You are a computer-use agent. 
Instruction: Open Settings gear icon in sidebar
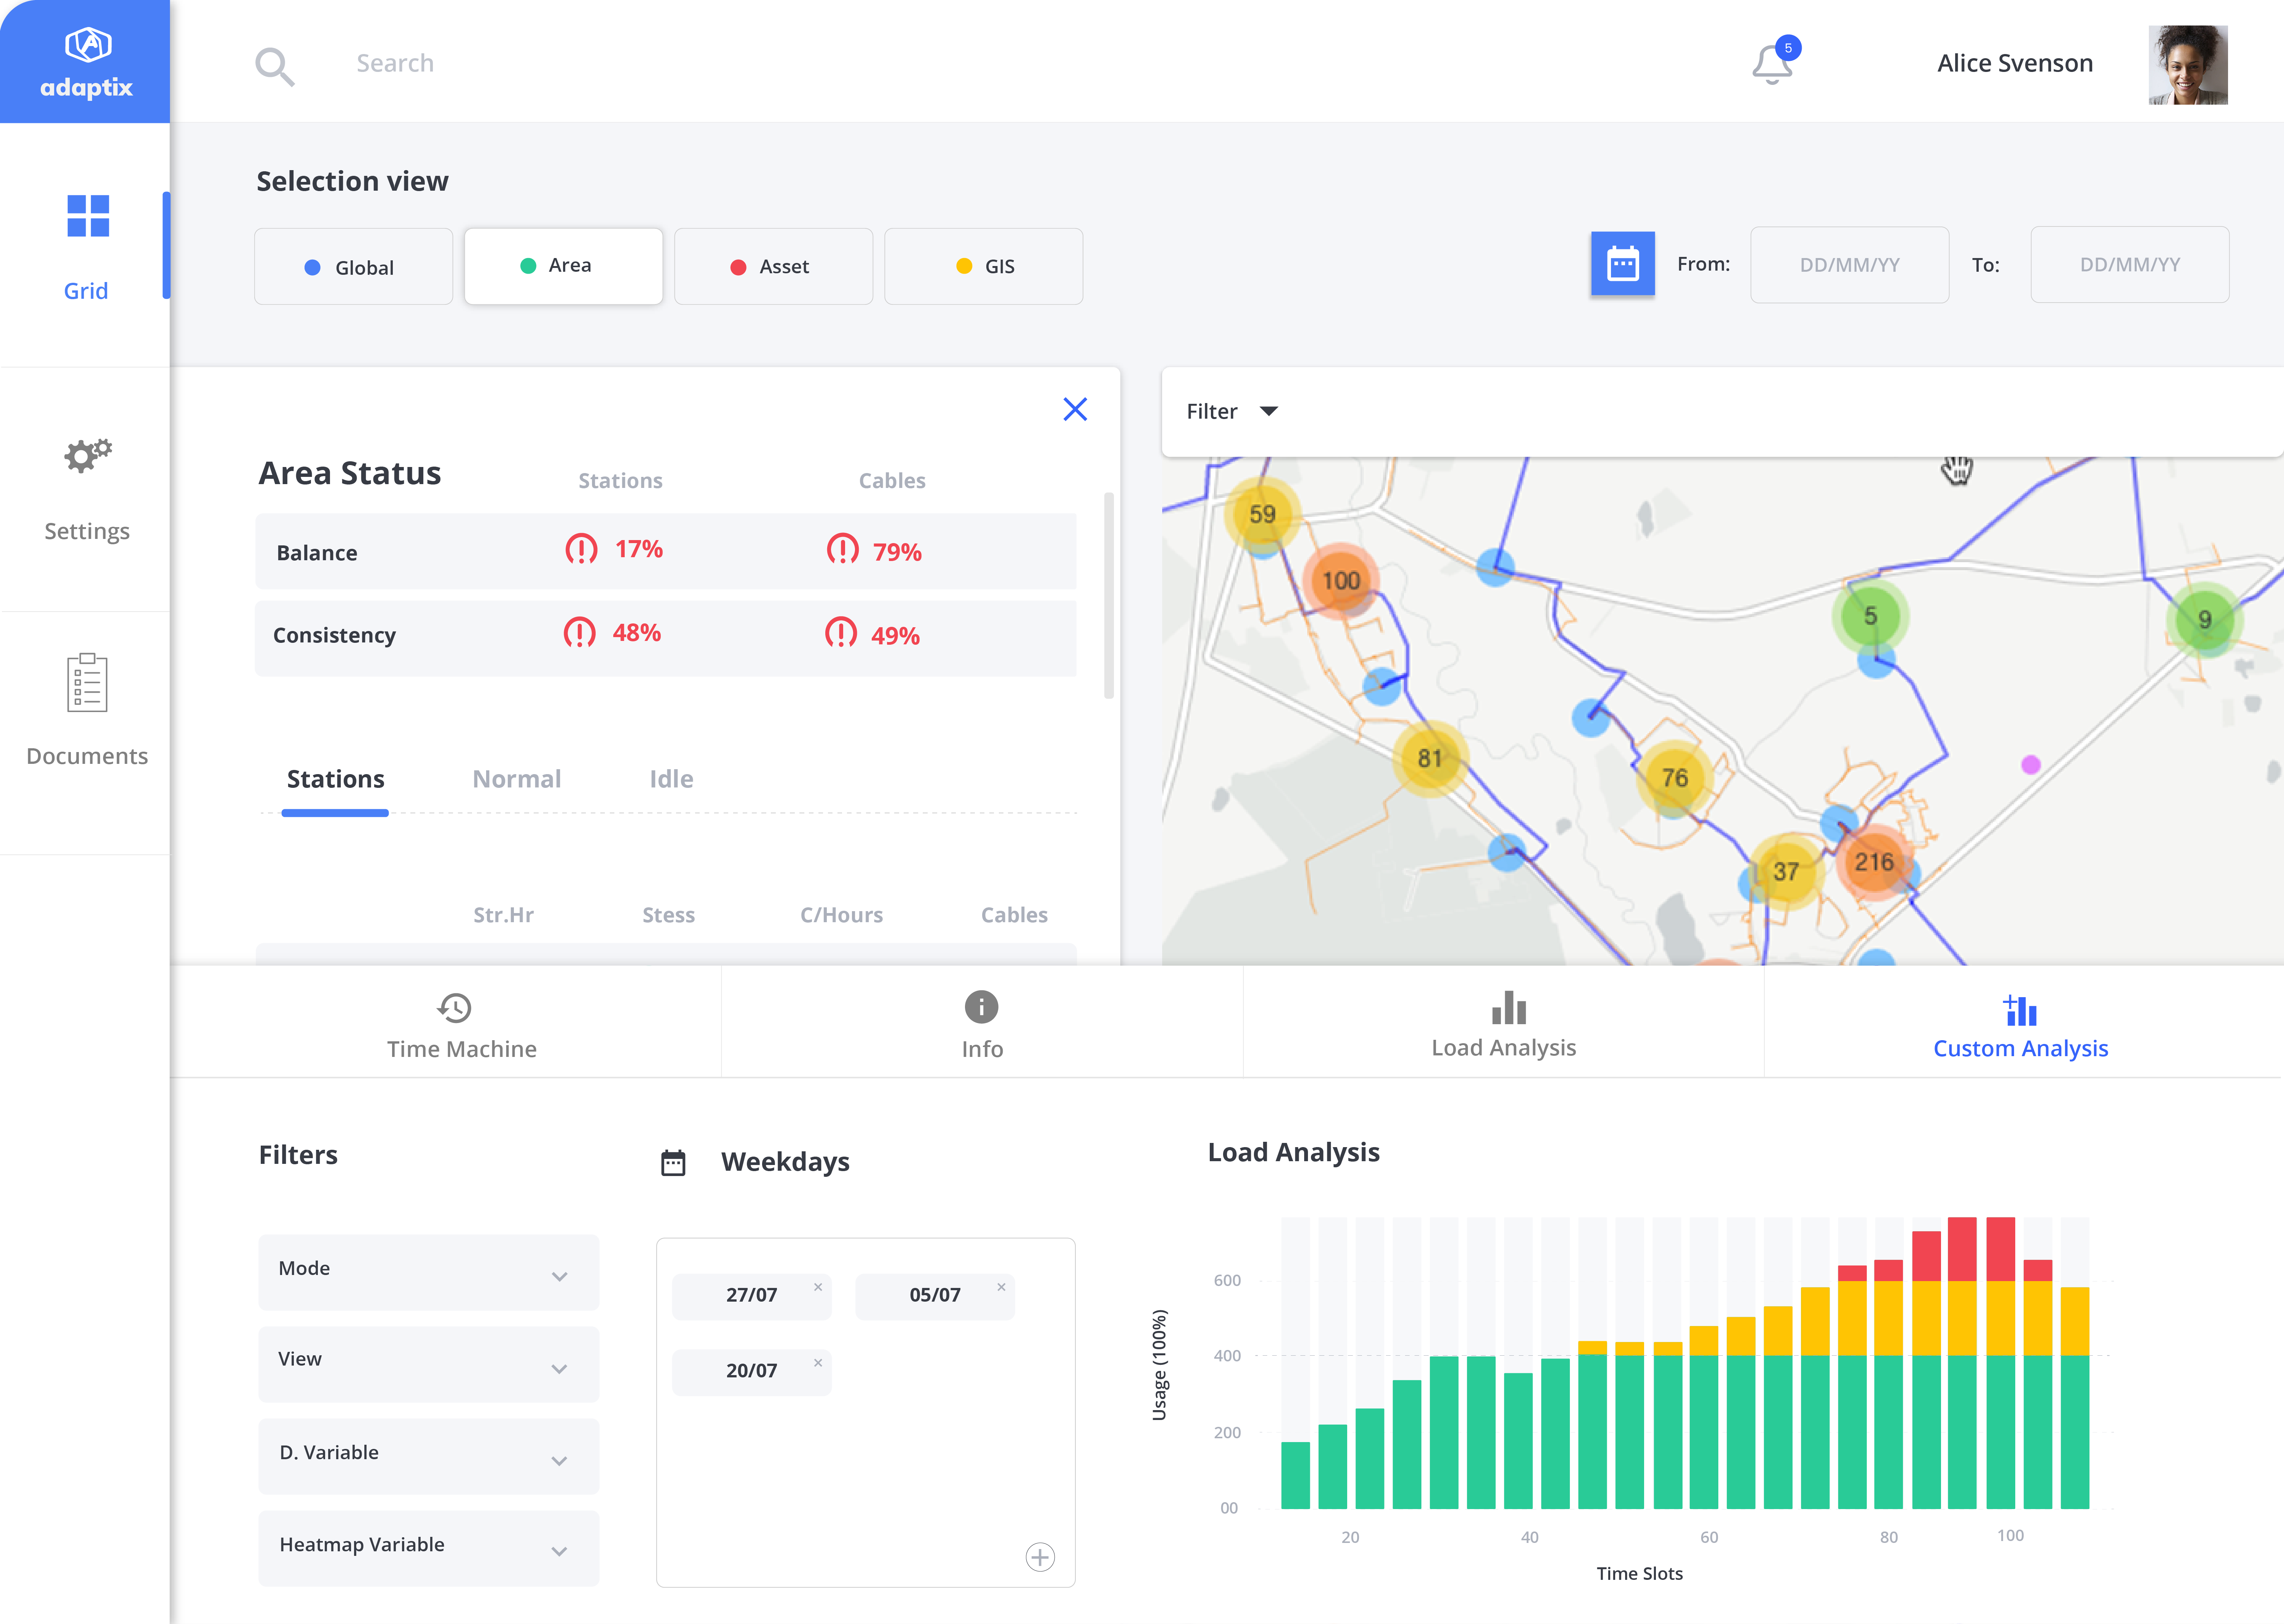coord(88,456)
